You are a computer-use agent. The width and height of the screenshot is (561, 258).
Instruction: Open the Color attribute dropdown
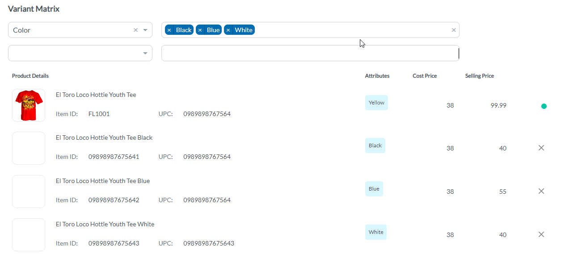click(x=145, y=29)
